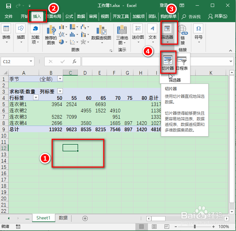Click Sign in (登录) in title bar
This screenshot has width=236, height=231.
click(x=164, y=5)
